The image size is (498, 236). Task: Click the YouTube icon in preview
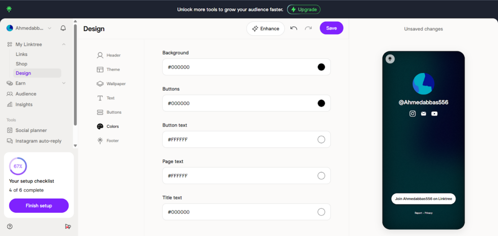434,114
